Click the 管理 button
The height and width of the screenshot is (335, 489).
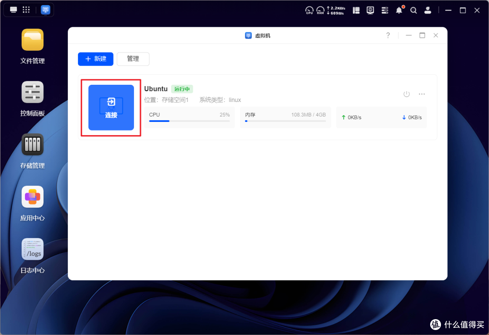133,59
